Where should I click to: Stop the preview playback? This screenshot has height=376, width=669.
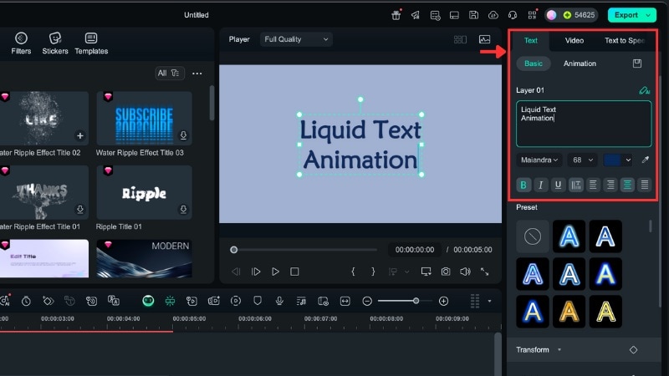(x=294, y=272)
